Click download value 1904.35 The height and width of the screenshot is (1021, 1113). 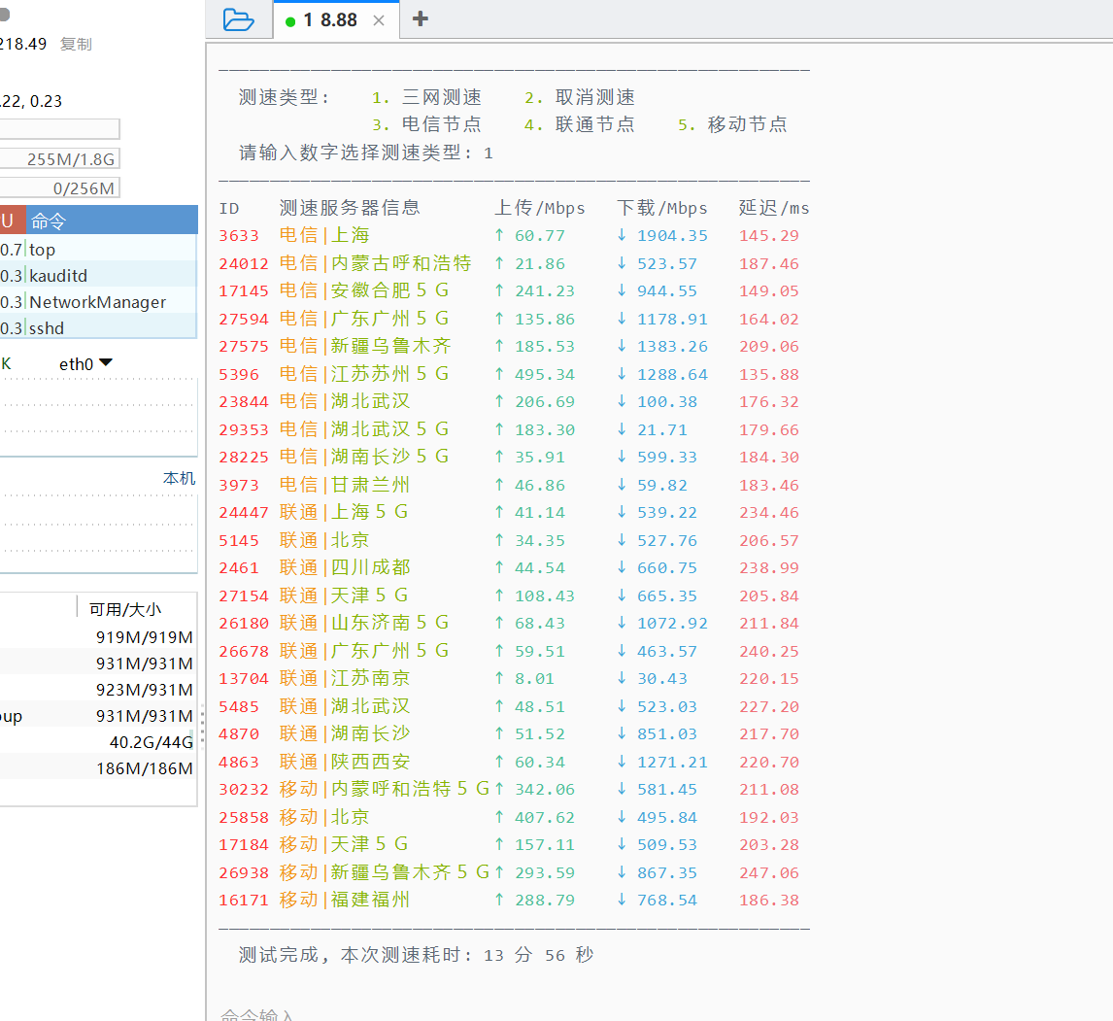click(x=672, y=236)
